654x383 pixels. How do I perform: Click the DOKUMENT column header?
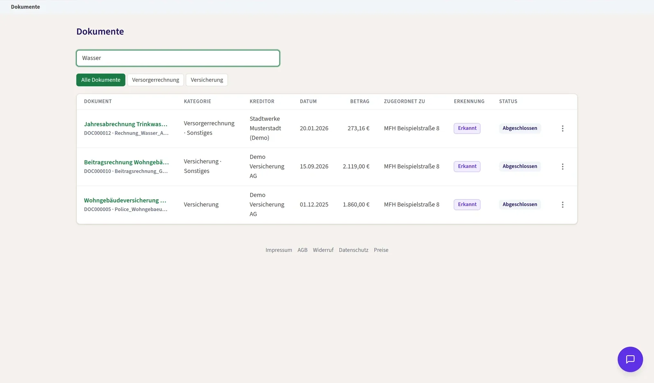coord(98,102)
